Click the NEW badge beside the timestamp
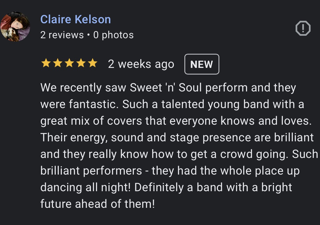 tap(202, 64)
